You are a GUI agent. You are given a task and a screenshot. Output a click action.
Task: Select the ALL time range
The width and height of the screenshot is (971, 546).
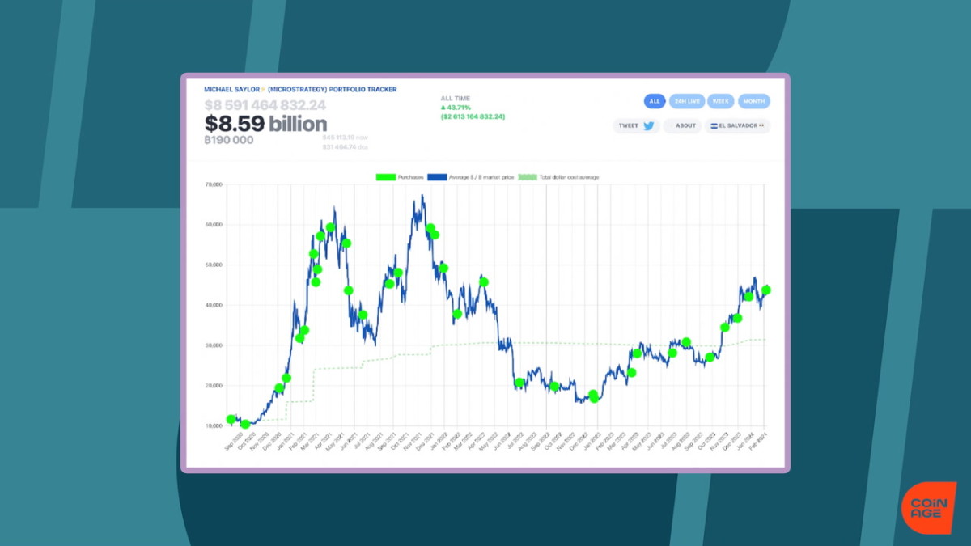(x=654, y=101)
